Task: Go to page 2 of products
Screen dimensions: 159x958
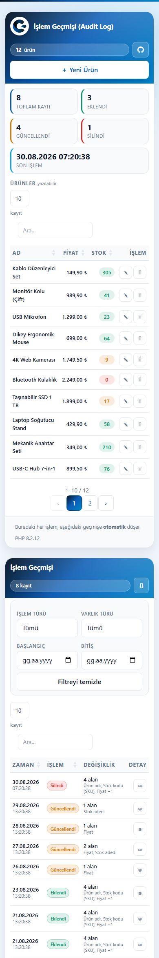Action: point(90,503)
